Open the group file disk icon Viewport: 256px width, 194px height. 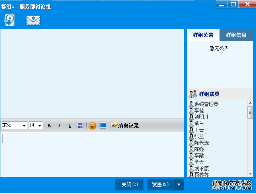(9, 20)
